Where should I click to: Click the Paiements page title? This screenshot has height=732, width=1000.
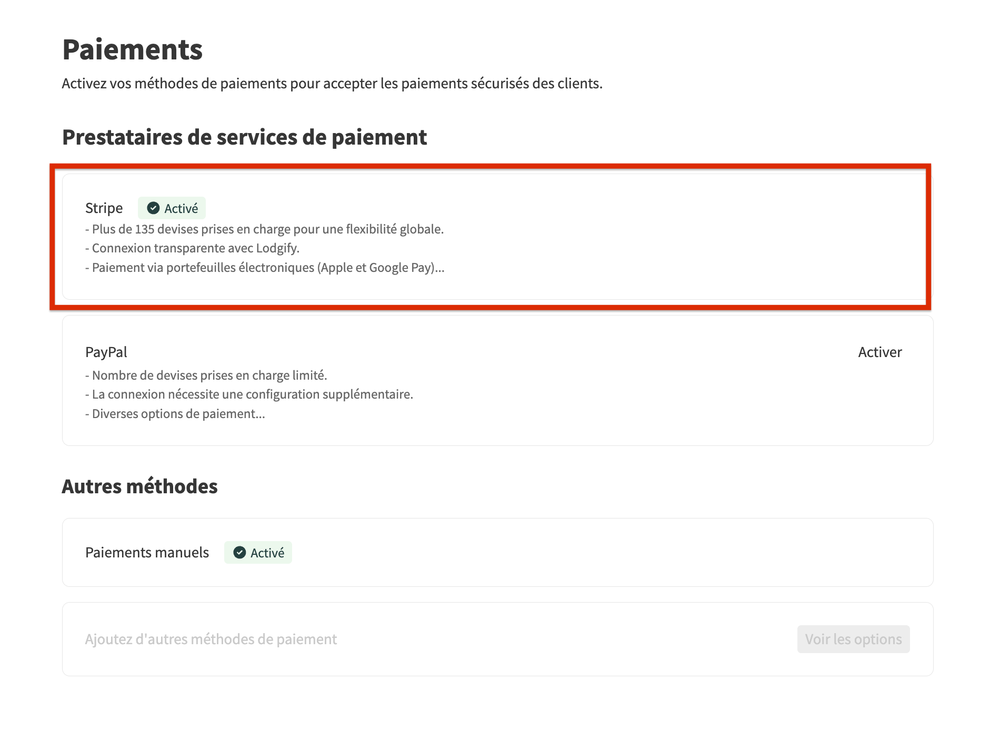click(132, 50)
